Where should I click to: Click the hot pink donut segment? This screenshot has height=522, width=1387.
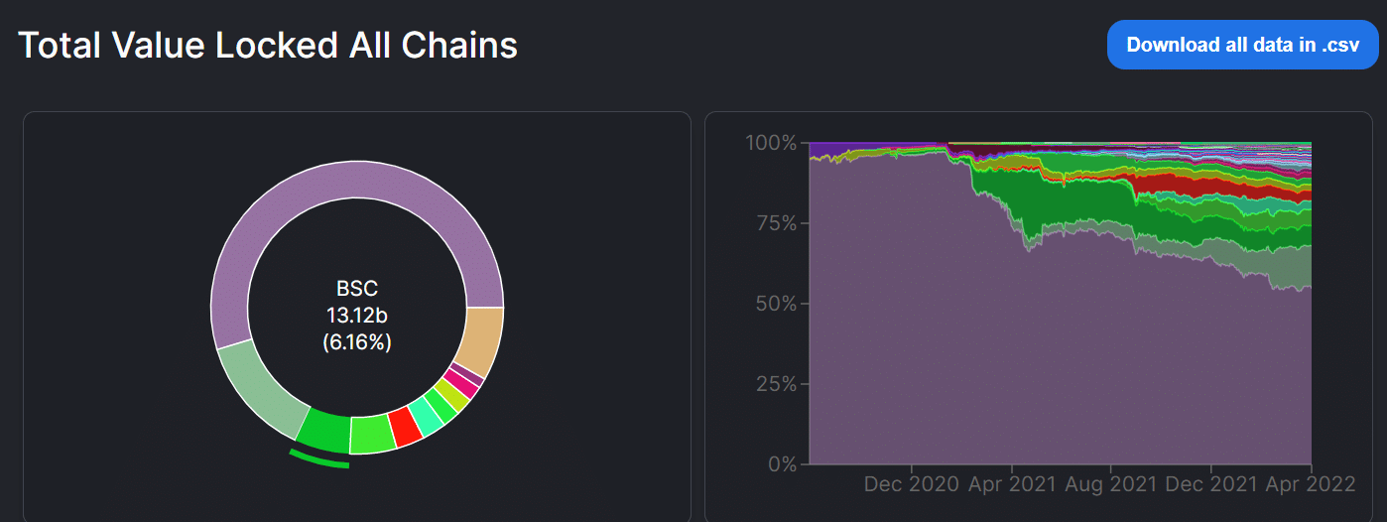coord(463,384)
